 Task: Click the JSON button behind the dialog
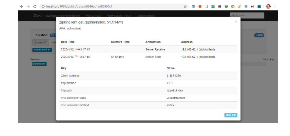tap(259, 35)
